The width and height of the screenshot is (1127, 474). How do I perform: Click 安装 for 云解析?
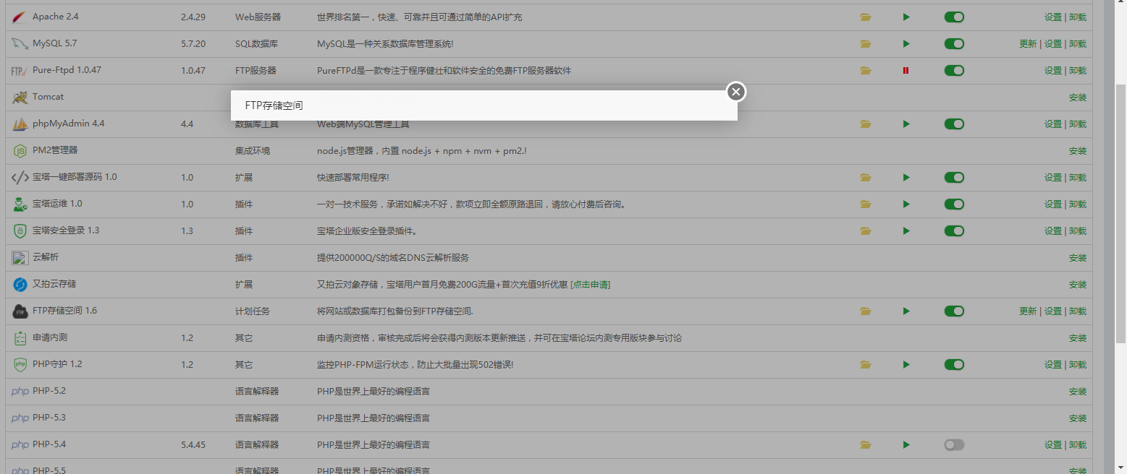tap(1078, 258)
